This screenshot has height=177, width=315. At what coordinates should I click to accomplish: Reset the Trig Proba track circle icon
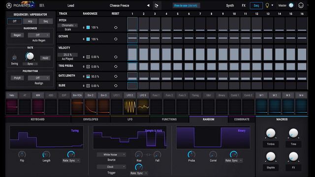pos(116,66)
